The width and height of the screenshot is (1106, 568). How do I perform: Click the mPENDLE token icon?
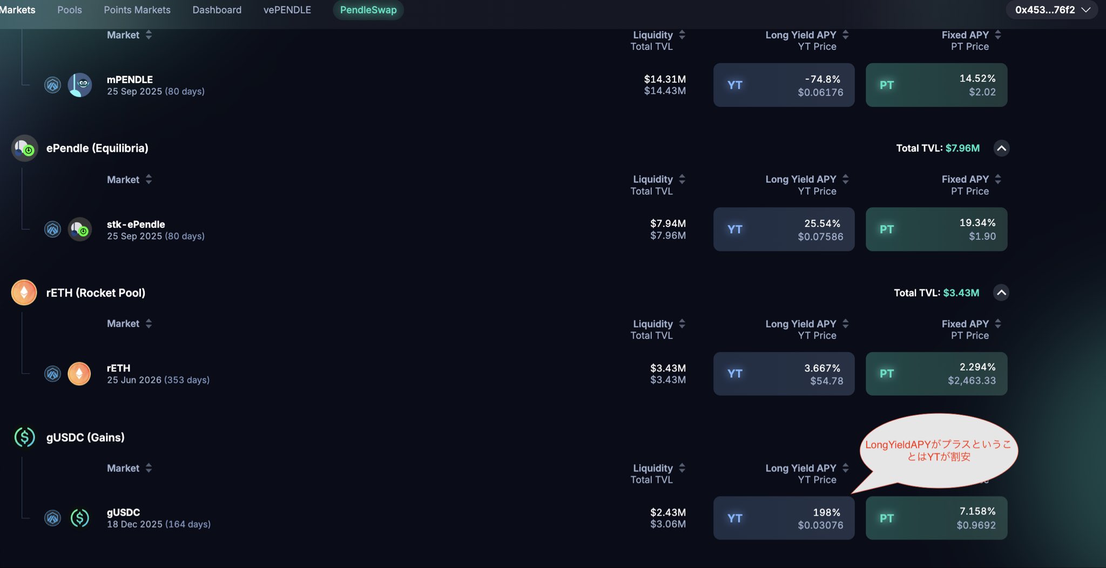[79, 85]
